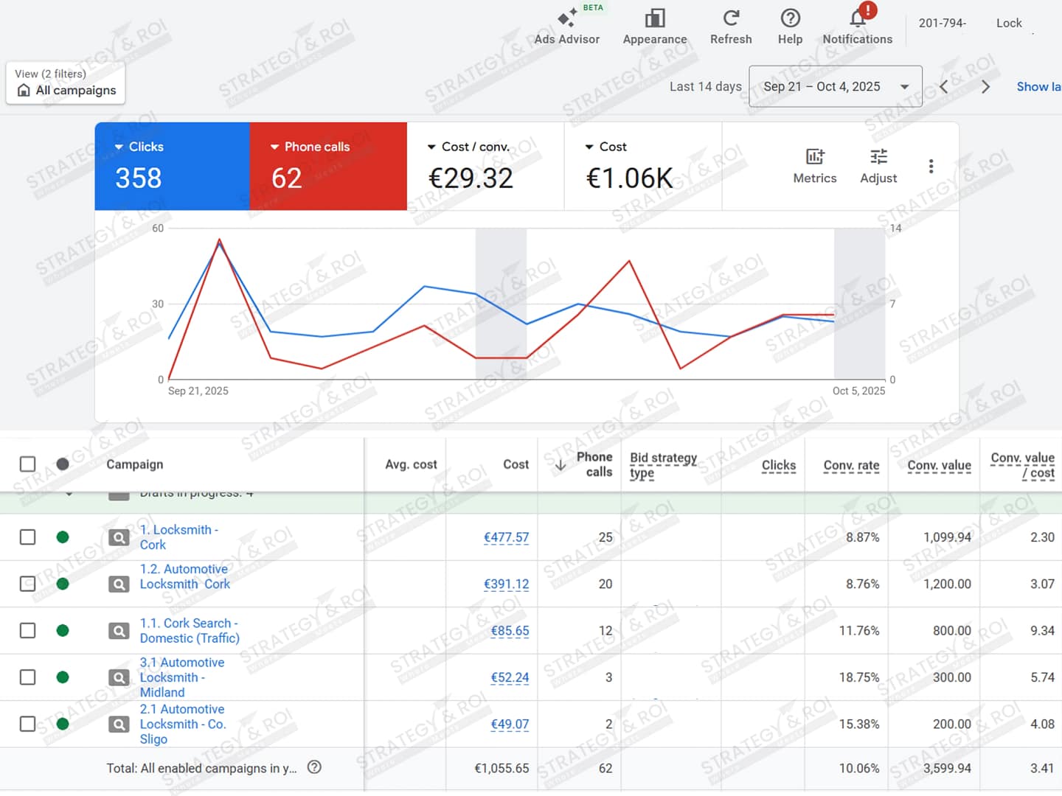Click the €477.57 cost link

(x=506, y=538)
